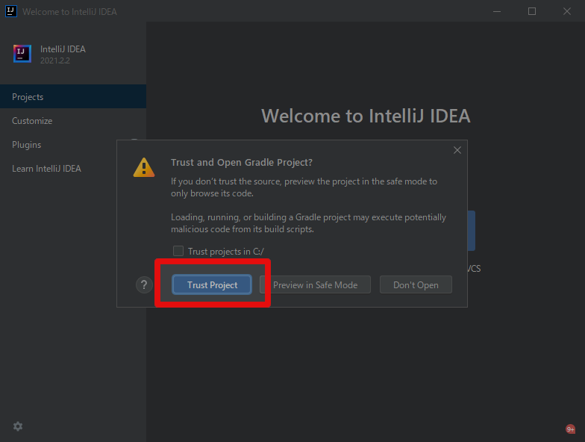Minimize the Welcome window
The image size is (585, 442).
coord(497,12)
